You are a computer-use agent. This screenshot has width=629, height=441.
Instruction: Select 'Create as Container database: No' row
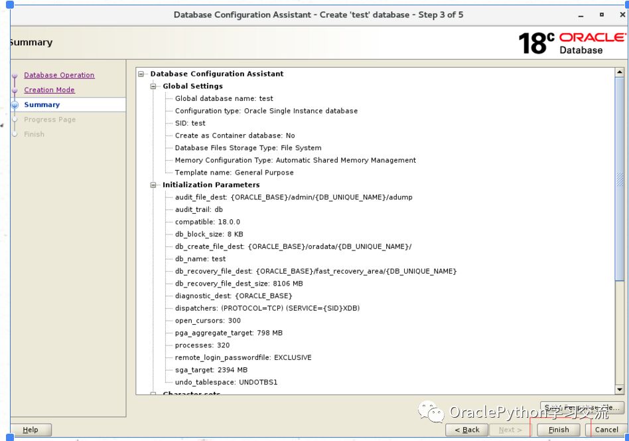pyautogui.click(x=235, y=135)
